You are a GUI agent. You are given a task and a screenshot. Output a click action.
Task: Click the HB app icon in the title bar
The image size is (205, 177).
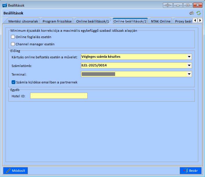pyautogui.click(x=5, y=5)
